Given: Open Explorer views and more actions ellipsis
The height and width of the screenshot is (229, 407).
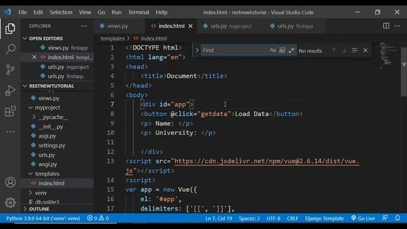Looking at the screenshot, I should pos(83,26).
